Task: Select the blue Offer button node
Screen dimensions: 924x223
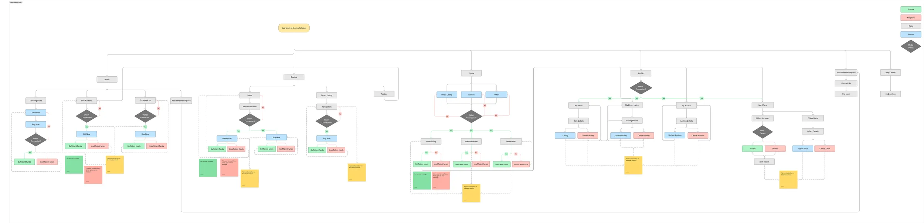Action: pos(496,95)
